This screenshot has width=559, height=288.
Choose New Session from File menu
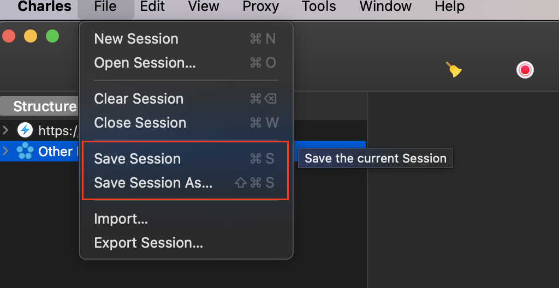point(136,39)
